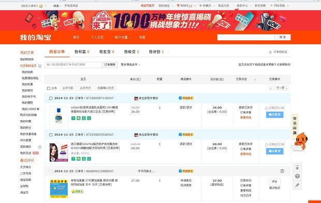Confirm receipt for the 36.00 Cetaphil order
The height and width of the screenshot is (203, 321).
coord(274,115)
